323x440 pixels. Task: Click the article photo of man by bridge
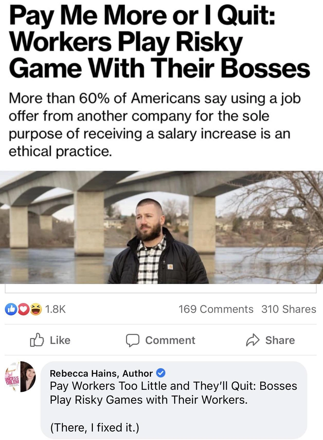162,227
